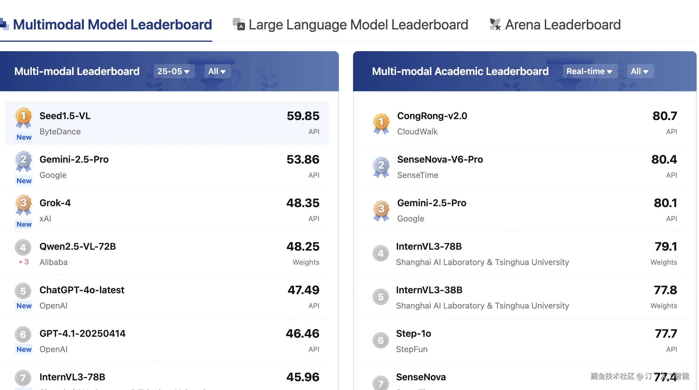
Task: Click the Large Language Model Leaderboard tab icon
Action: tap(239, 24)
